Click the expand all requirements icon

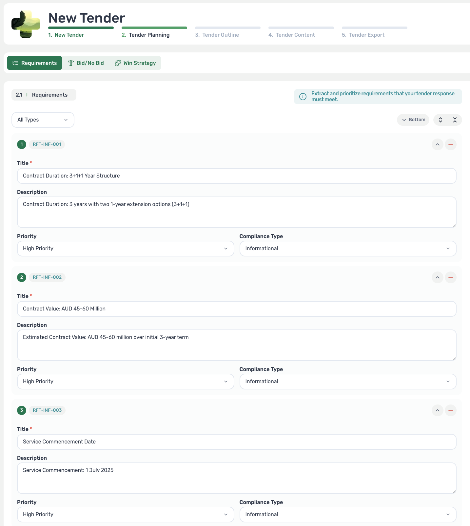coord(441,120)
